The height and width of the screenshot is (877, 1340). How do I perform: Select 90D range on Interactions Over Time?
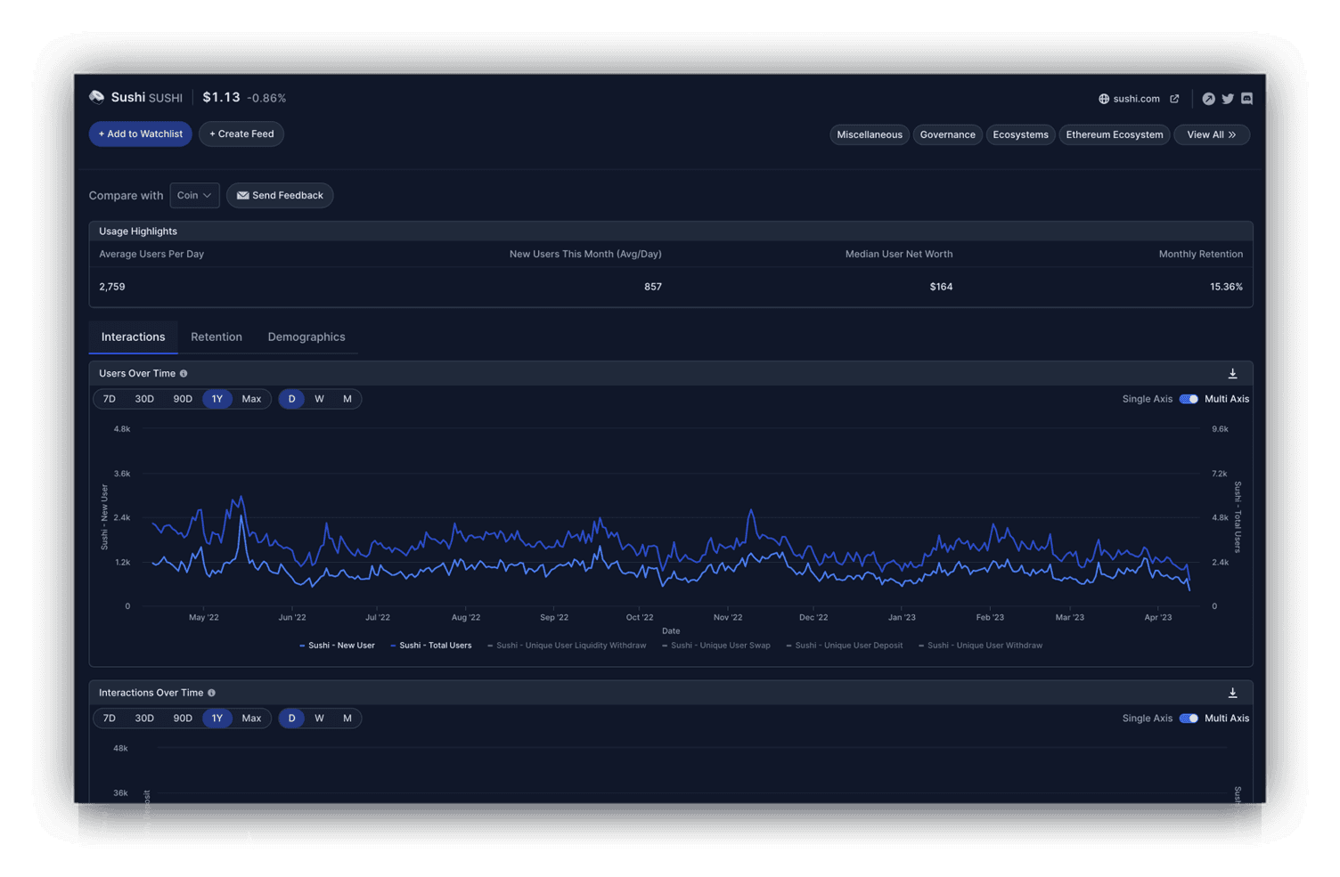[x=183, y=719]
